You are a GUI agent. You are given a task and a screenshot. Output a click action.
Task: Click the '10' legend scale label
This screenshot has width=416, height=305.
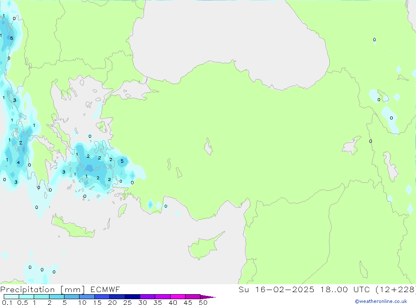pos(82,303)
